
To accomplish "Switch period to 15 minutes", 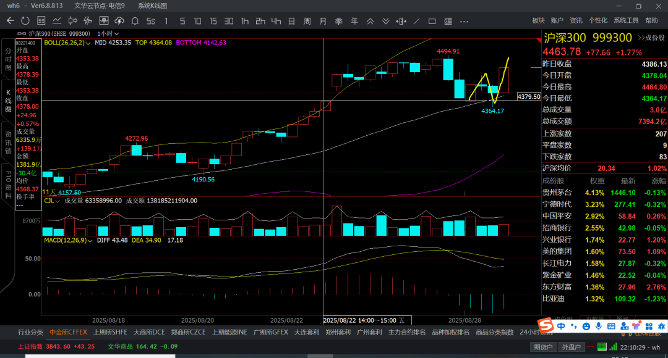I will pyautogui.click(x=213, y=21).
